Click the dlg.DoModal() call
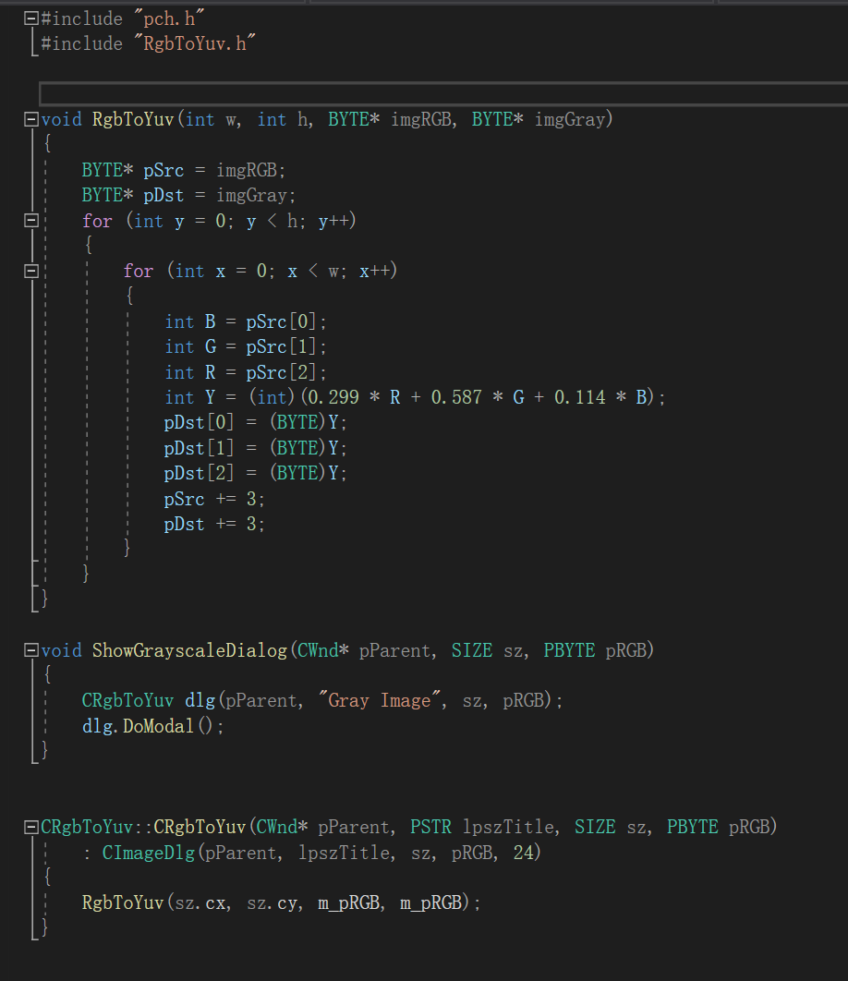Viewport: 848px width, 981px height. tap(152, 726)
